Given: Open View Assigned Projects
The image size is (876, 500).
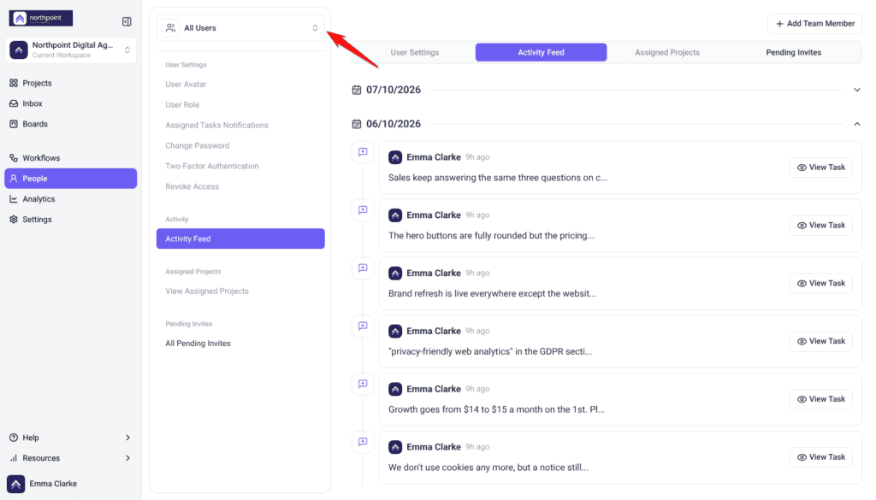Looking at the screenshot, I should tap(207, 291).
